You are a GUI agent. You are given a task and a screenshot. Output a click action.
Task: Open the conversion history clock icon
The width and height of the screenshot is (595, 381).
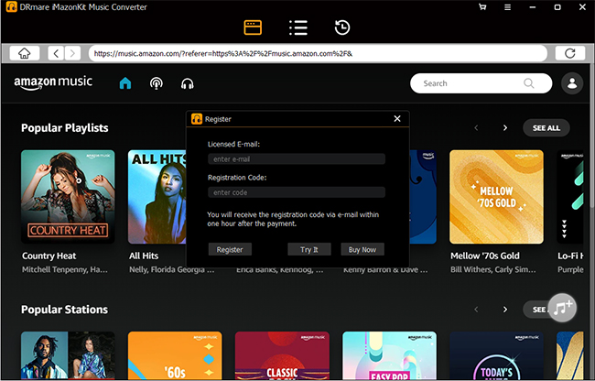tap(342, 27)
